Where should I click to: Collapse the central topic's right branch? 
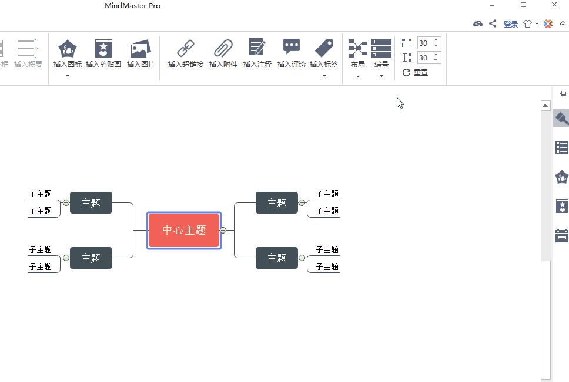223,230
